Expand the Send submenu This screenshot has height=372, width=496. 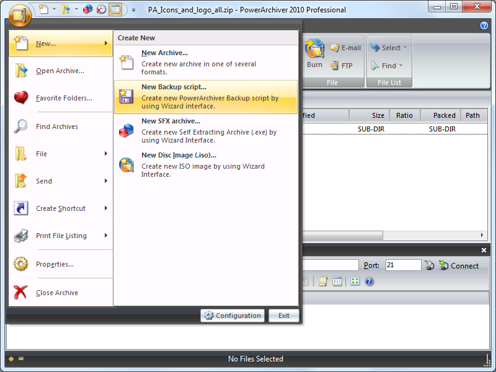coord(61,181)
